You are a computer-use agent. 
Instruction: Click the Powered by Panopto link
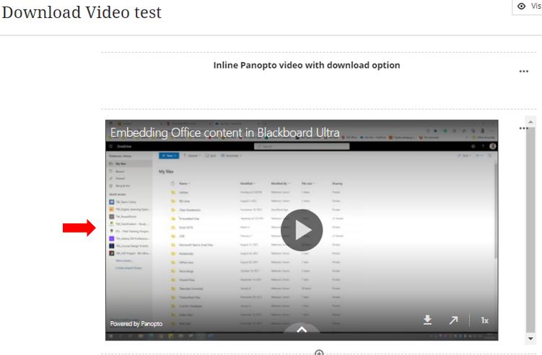pyautogui.click(x=136, y=323)
